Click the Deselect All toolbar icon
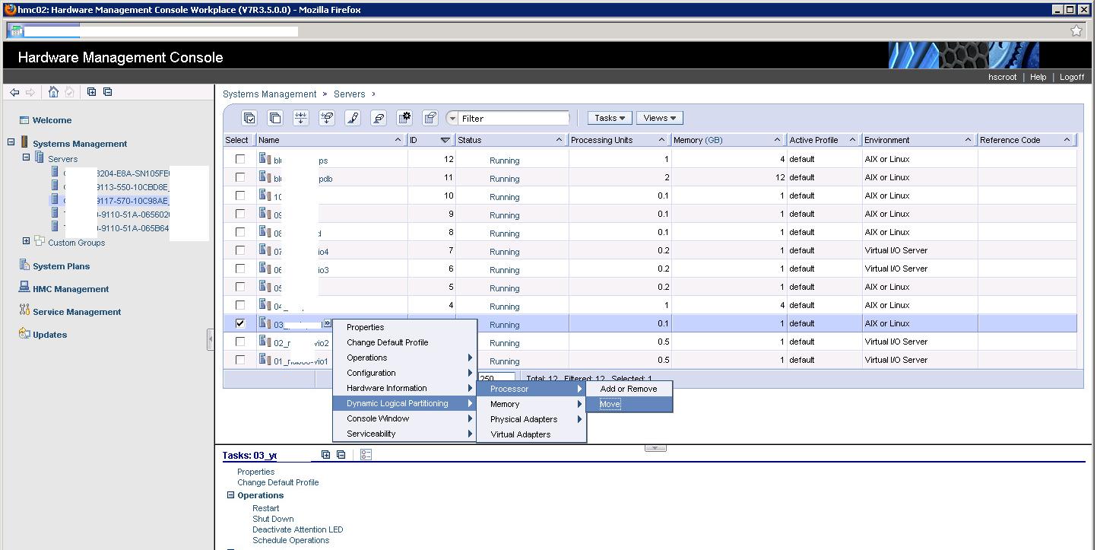 click(x=275, y=118)
